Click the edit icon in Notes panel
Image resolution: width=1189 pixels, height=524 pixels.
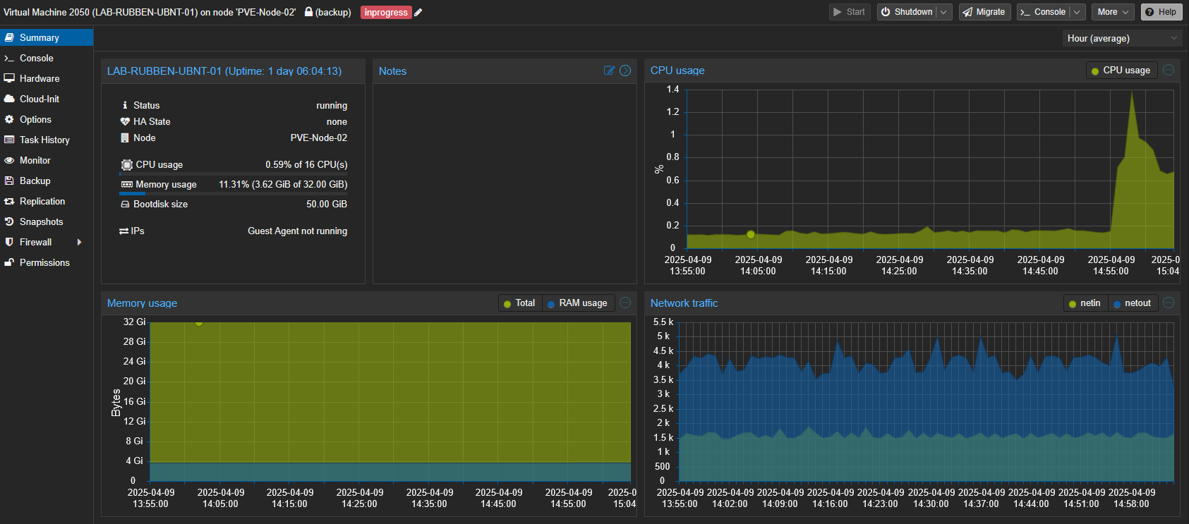tap(609, 71)
